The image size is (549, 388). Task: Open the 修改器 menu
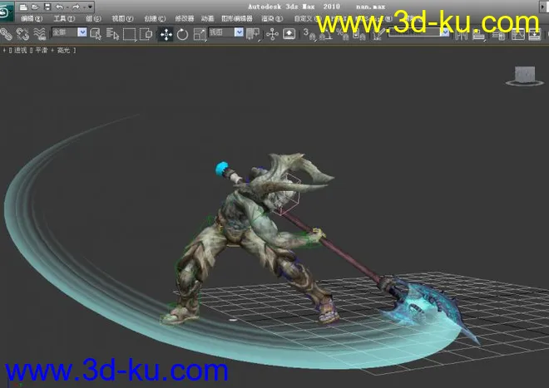[x=184, y=18]
